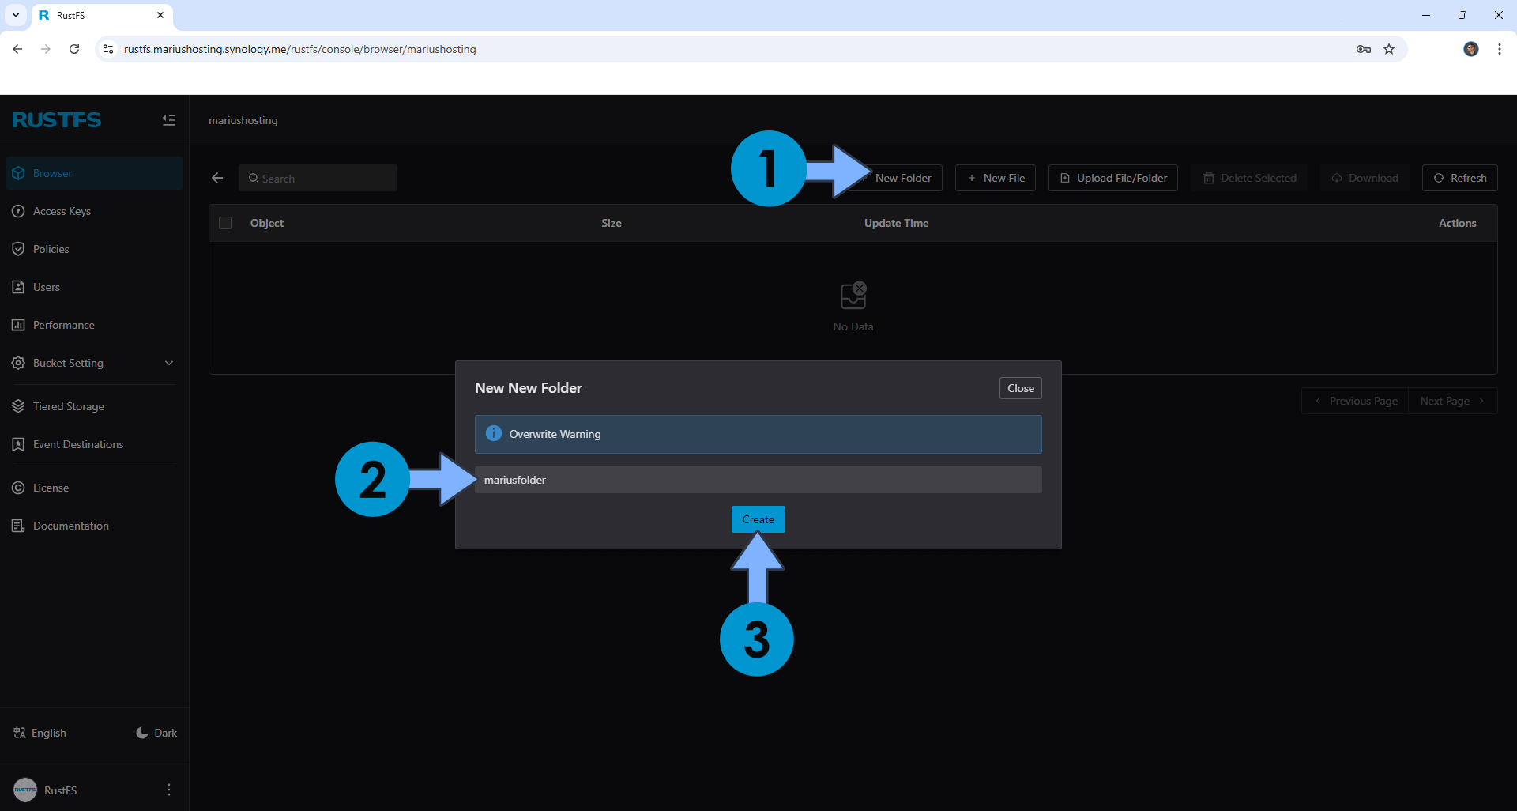Viewport: 1517px width, 811px height.
Task: Click the folder name field containing mariusfolder
Action: (758, 480)
